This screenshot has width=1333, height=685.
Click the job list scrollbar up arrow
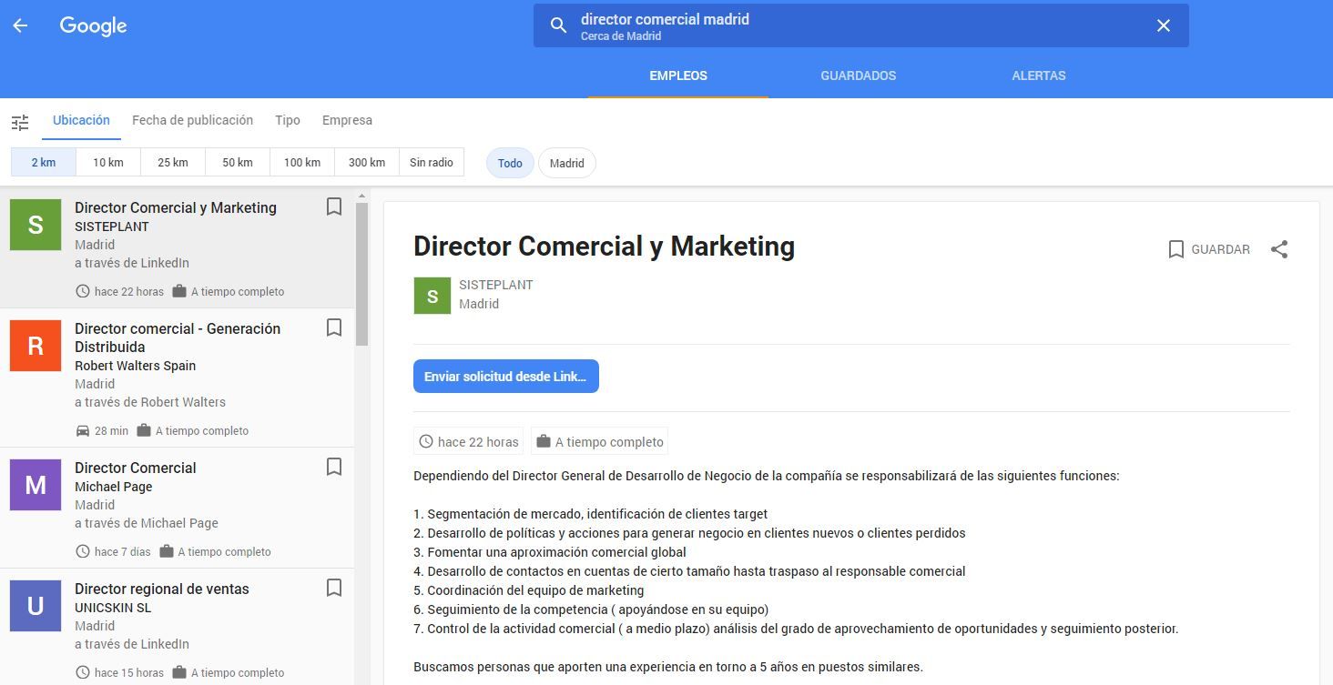coord(361,196)
